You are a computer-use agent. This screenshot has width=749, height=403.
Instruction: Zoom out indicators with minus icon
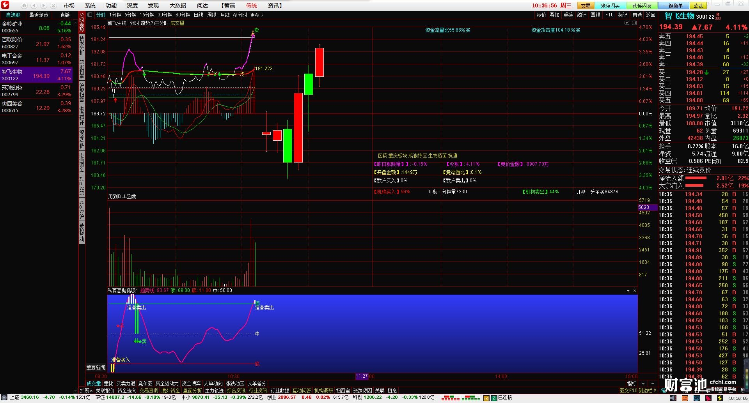tap(652, 384)
